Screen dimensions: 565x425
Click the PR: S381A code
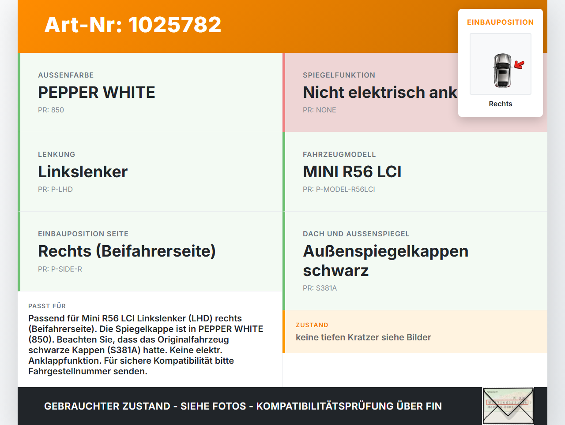pos(320,288)
